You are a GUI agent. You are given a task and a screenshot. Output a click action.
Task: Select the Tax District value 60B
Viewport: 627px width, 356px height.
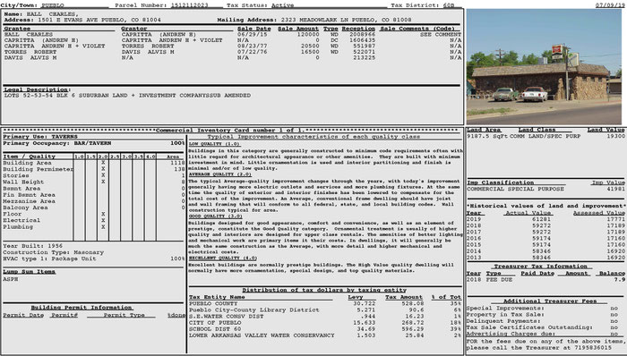[x=449, y=5]
